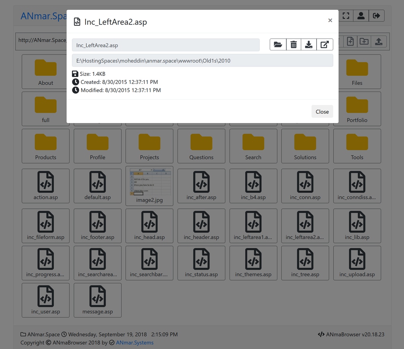Dismiss the dialog with the X button
The width and height of the screenshot is (404, 349).
330,21
